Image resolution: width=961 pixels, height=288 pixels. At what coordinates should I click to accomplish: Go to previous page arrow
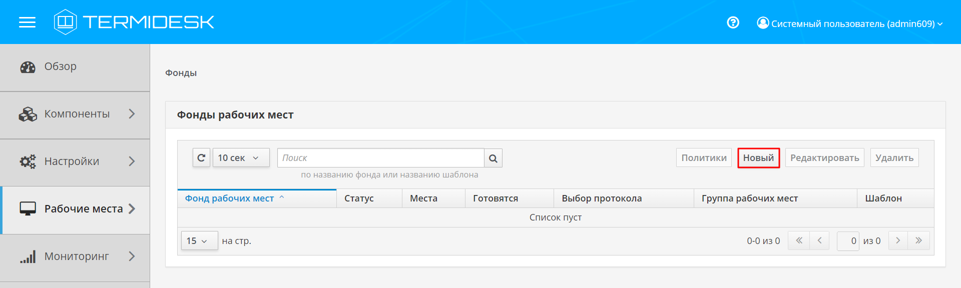click(819, 240)
